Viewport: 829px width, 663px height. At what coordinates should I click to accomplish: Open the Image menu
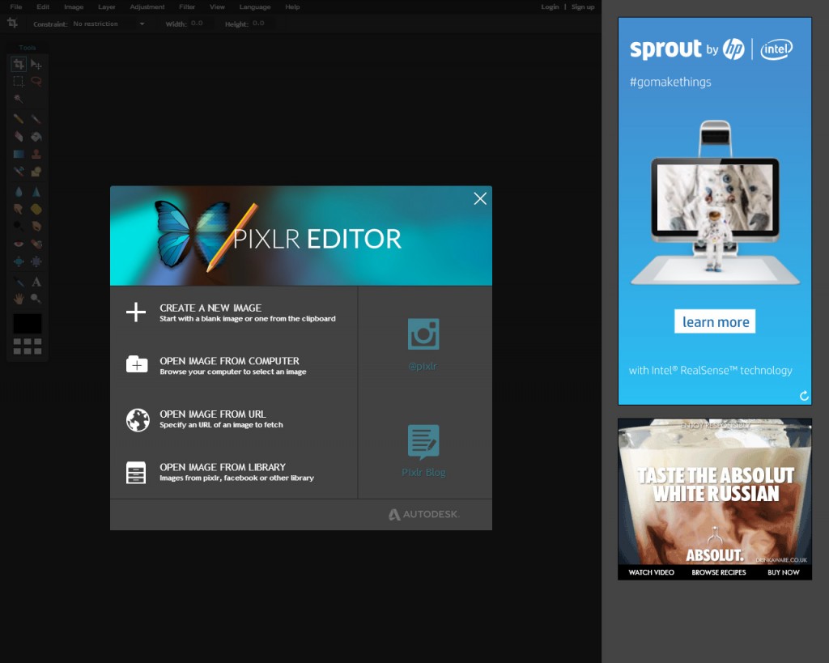click(x=74, y=6)
